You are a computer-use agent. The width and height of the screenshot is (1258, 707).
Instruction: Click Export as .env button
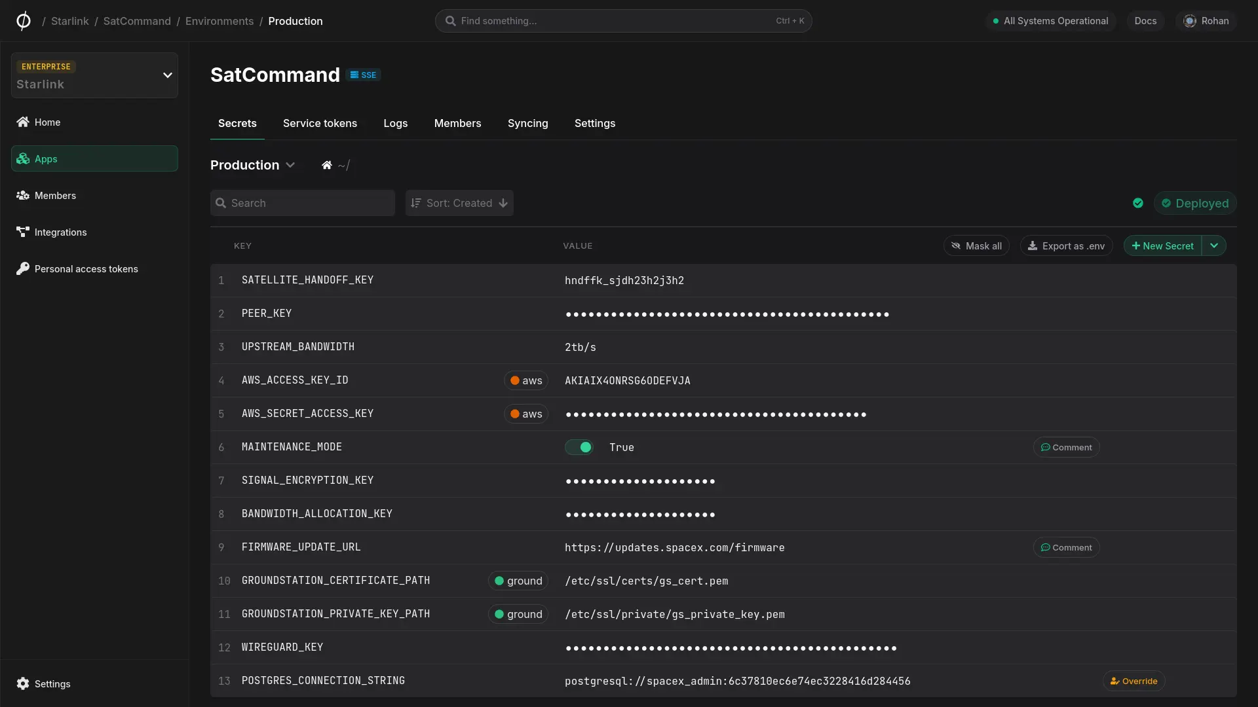click(x=1066, y=246)
